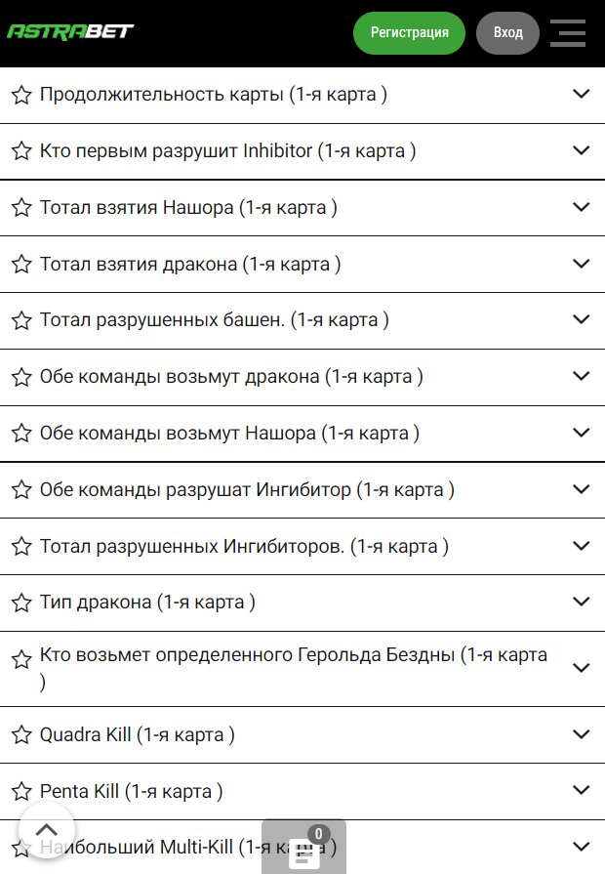Toggle favorite star for Продолжительность карты
Image resolution: width=605 pixels, height=874 pixels.
tap(21, 95)
